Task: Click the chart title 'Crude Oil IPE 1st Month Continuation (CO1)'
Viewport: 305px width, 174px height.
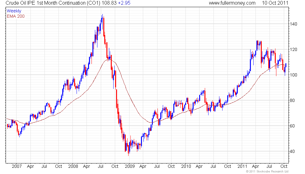Action: (53, 3)
